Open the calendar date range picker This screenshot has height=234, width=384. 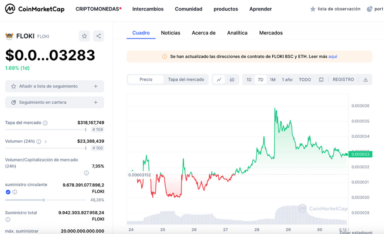(x=321, y=80)
